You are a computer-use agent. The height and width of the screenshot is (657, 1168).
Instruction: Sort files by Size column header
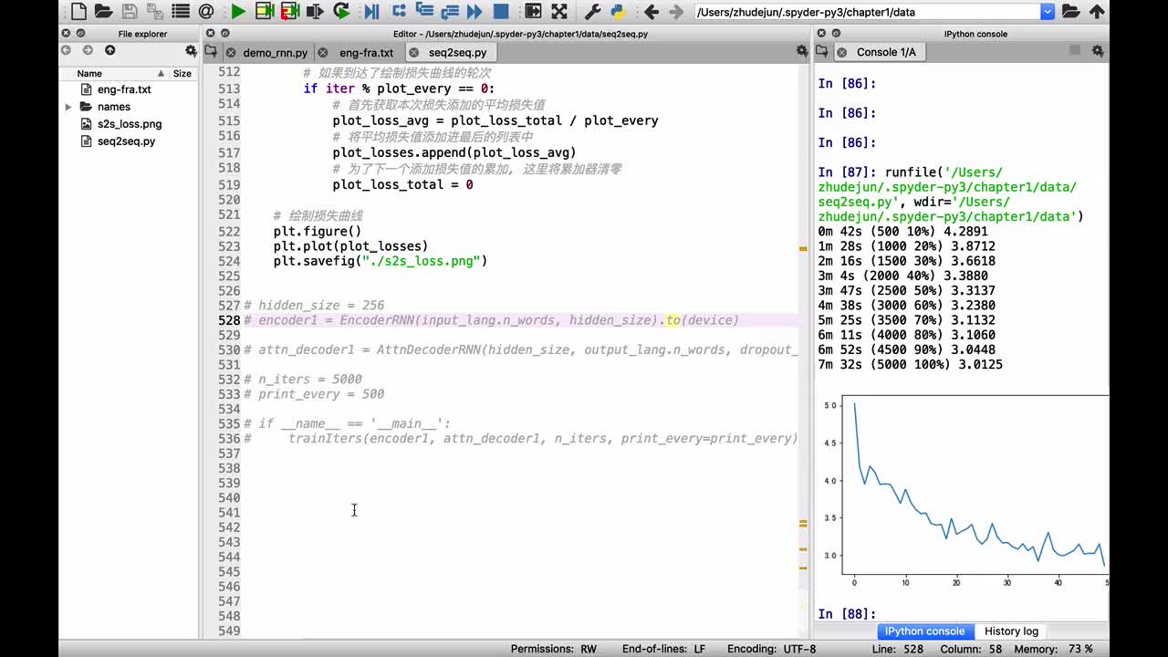coord(182,73)
